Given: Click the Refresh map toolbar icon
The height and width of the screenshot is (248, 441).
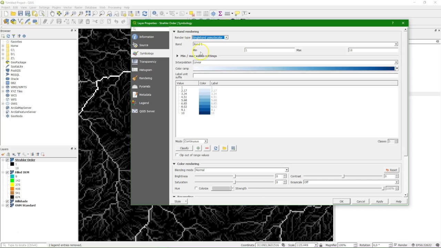Looking at the screenshot, I should pos(145,13).
